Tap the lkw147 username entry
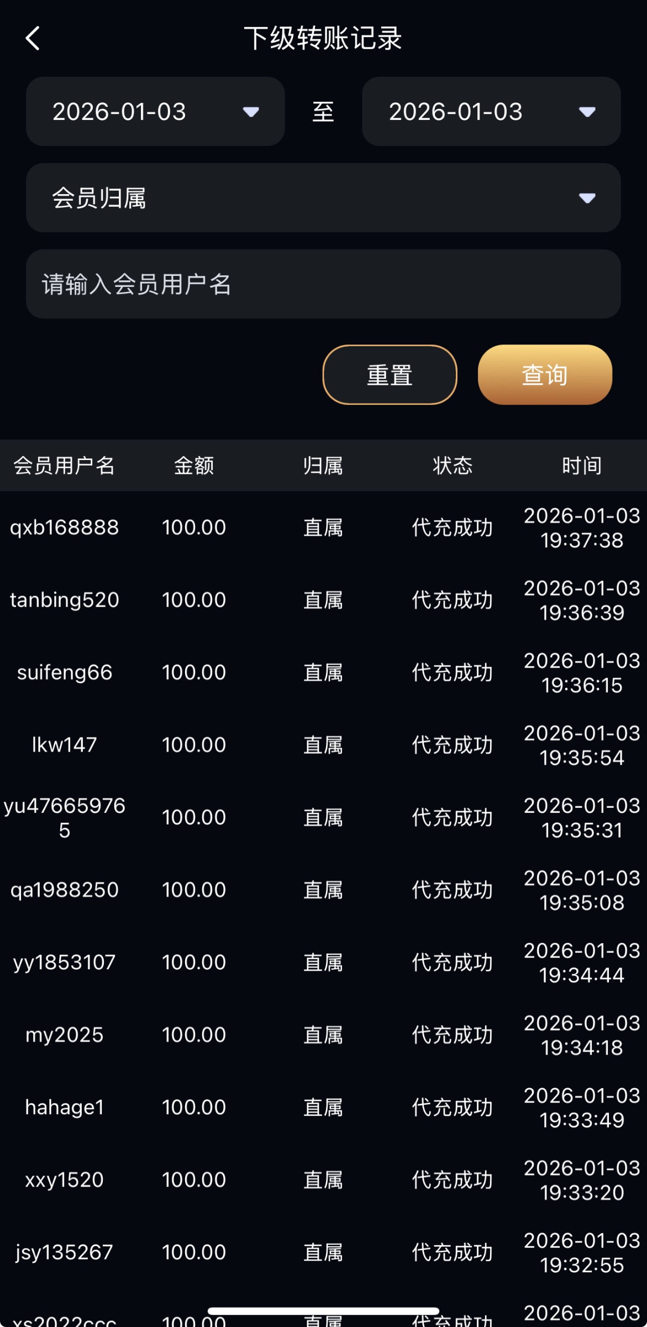647x1327 pixels. (x=64, y=745)
